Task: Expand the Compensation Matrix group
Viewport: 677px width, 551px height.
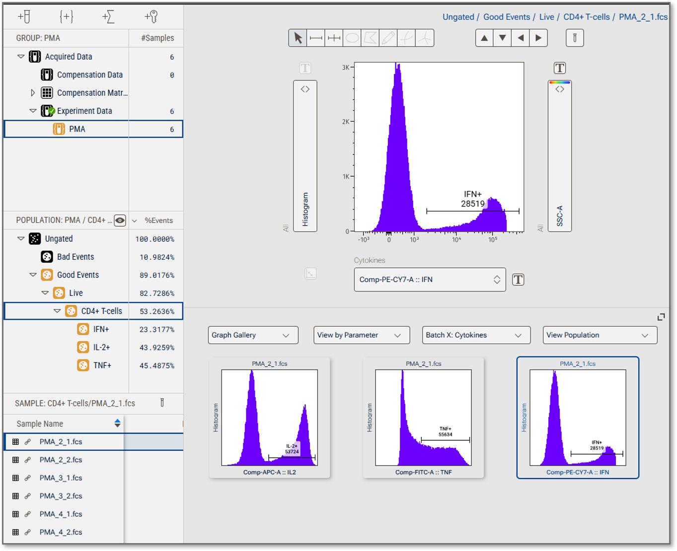Action: (x=33, y=93)
